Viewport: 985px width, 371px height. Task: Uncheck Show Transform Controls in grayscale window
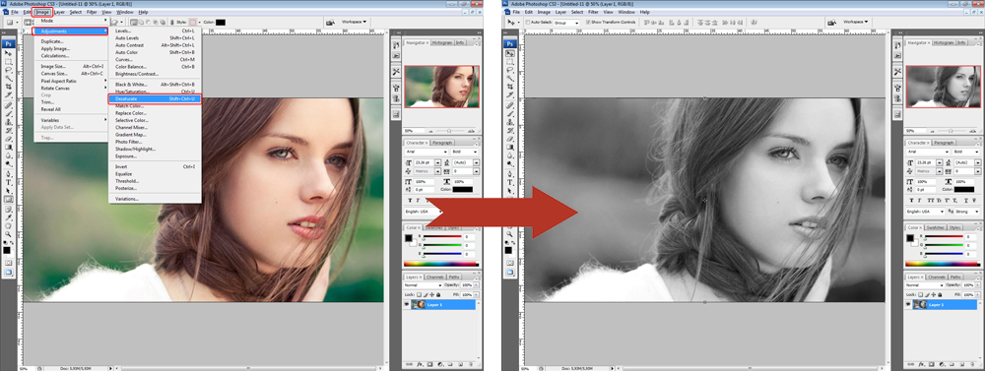(x=588, y=22)
